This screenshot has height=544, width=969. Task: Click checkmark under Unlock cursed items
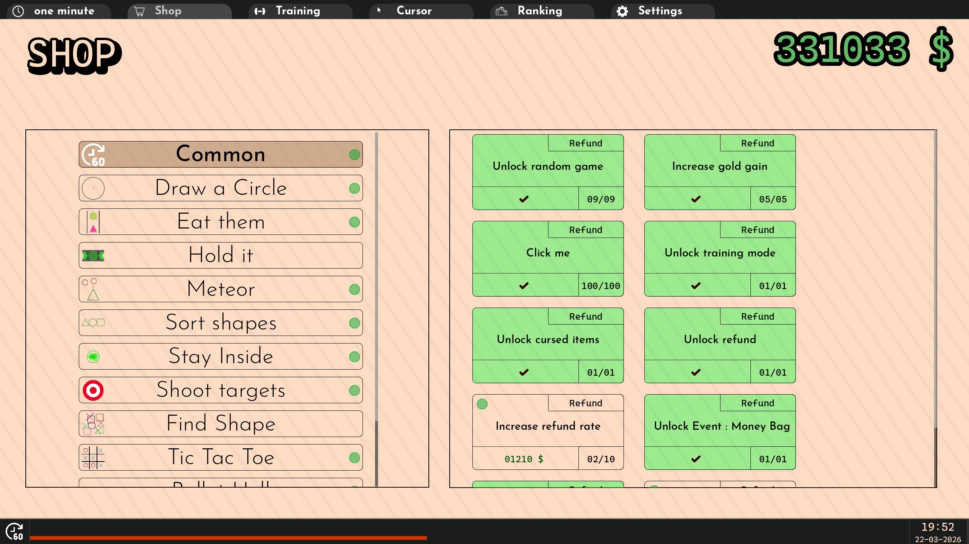tap(524, 372)
